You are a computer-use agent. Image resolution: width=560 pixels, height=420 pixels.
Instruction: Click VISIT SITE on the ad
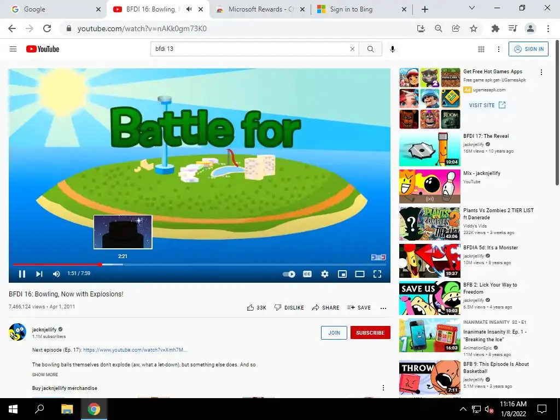[x=487, y=105]
